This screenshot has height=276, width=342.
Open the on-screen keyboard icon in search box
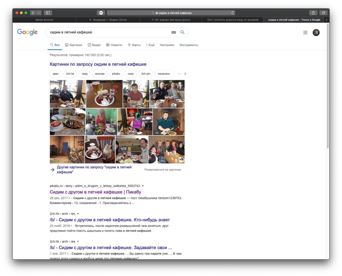coord(174,32)
